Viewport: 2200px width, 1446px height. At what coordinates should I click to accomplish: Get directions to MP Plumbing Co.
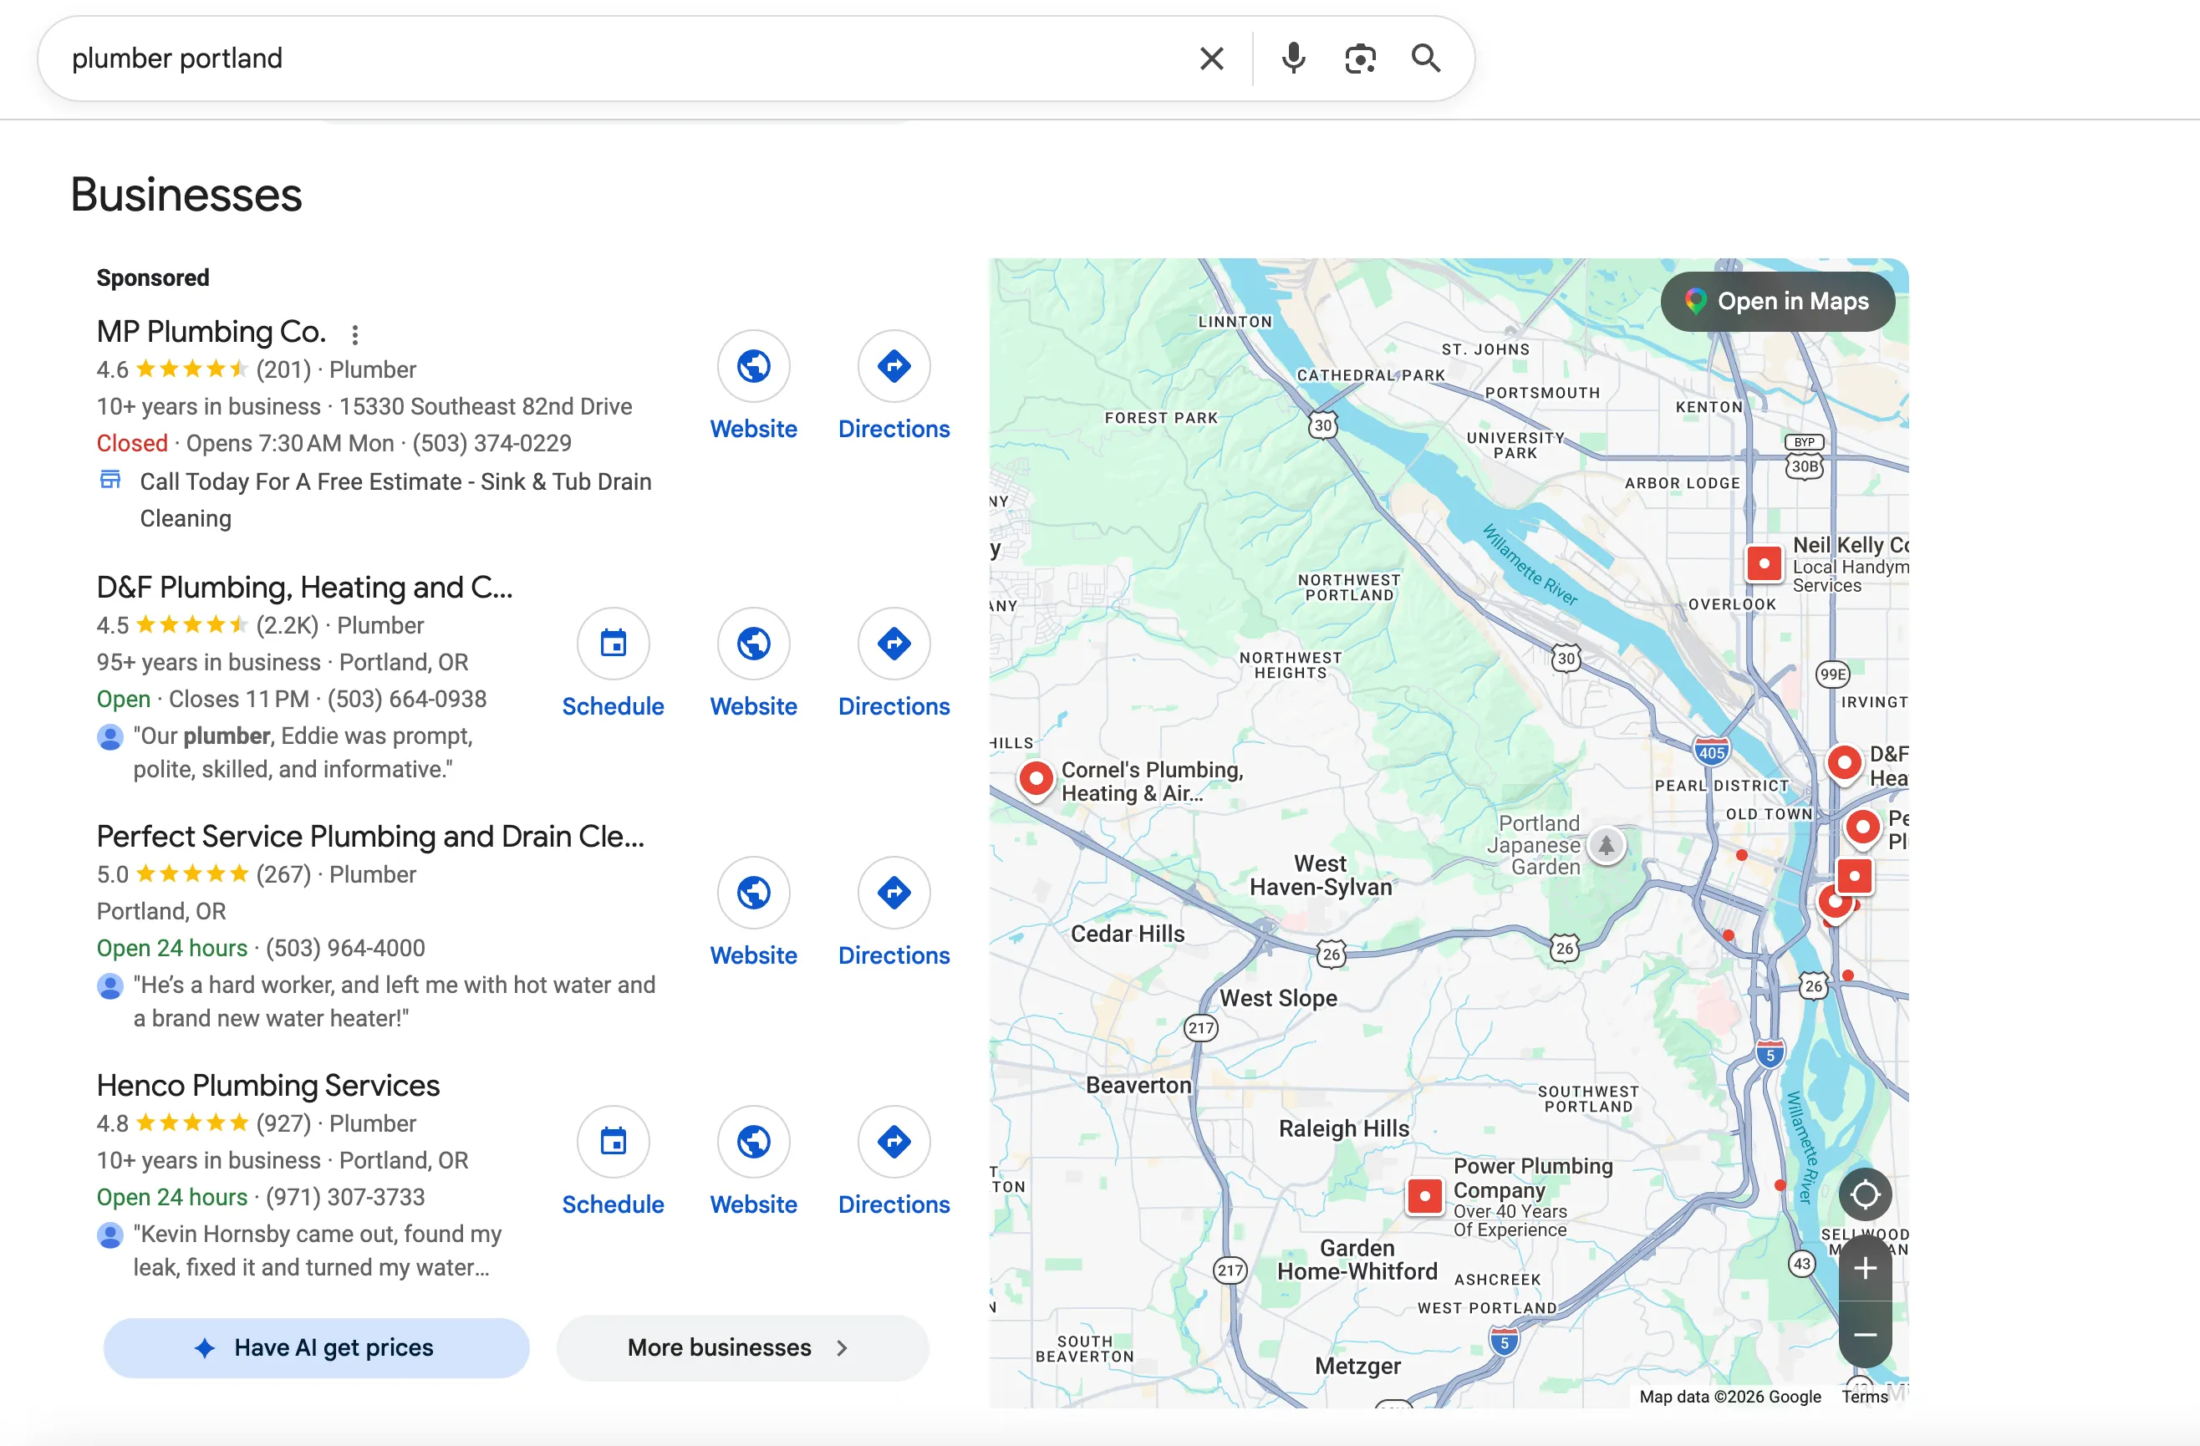pyautogui.click(x=894, y=366)
